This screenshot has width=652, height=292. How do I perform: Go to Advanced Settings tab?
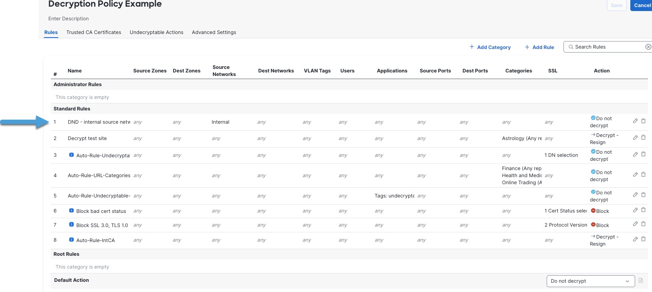(214, 32)
